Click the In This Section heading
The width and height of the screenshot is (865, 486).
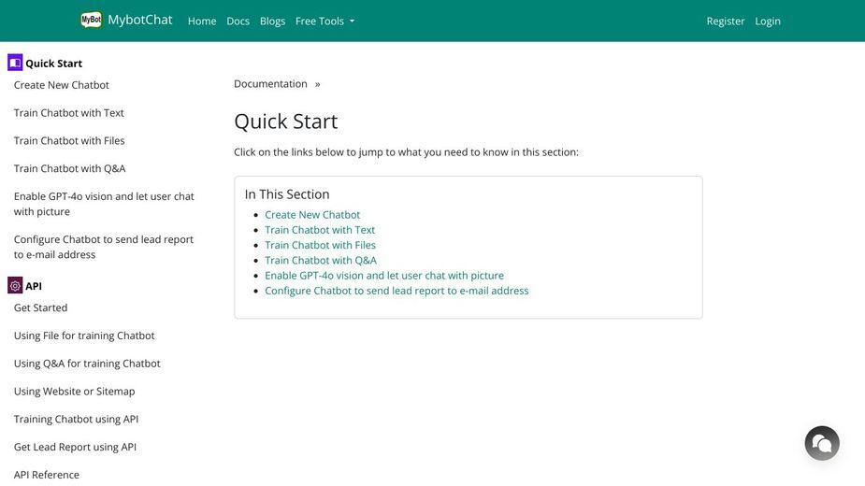tap(287, 194)
